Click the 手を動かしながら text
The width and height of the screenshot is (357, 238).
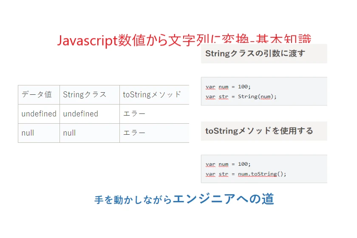pyautogui.click(x=133, y=200)
